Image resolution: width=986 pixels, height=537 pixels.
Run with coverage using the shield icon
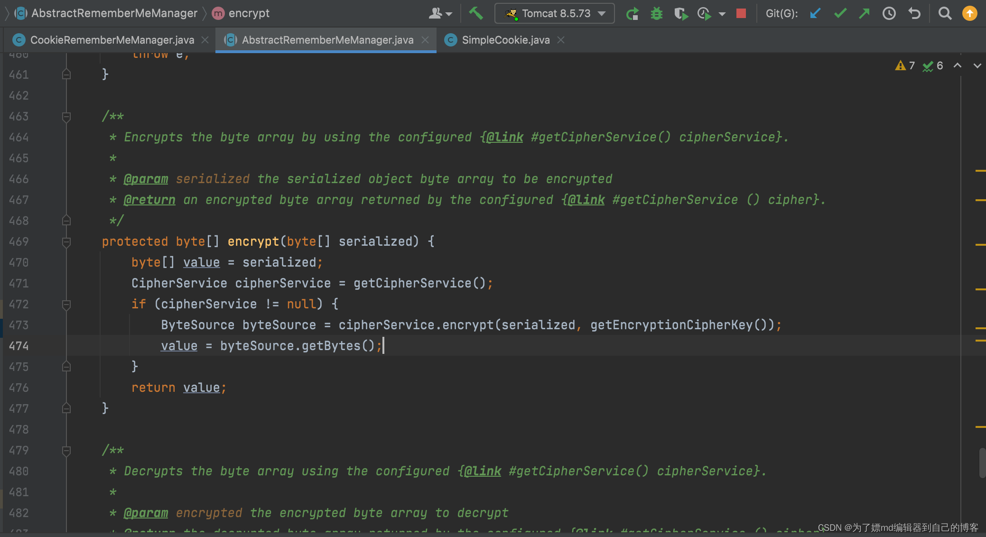pos(681,13)
